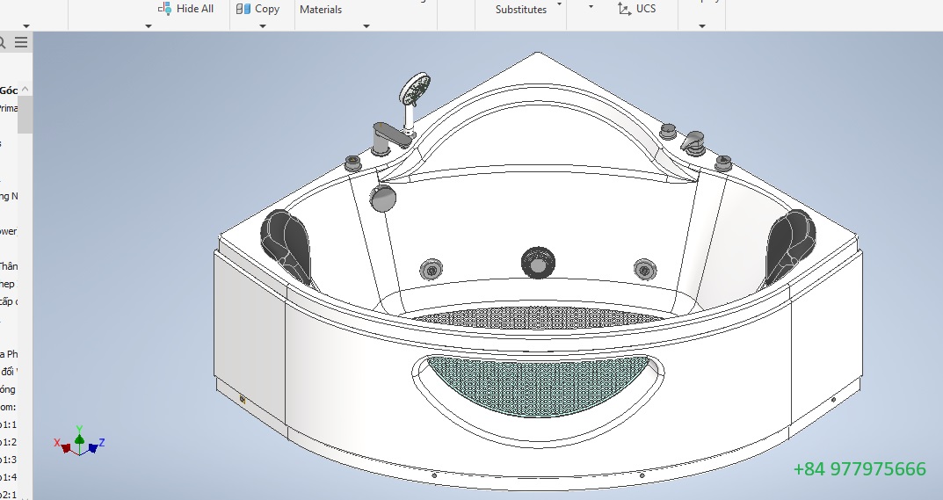Click the Copy tool icon
Screen dimensions: 943x500
[x=243, y=9]
